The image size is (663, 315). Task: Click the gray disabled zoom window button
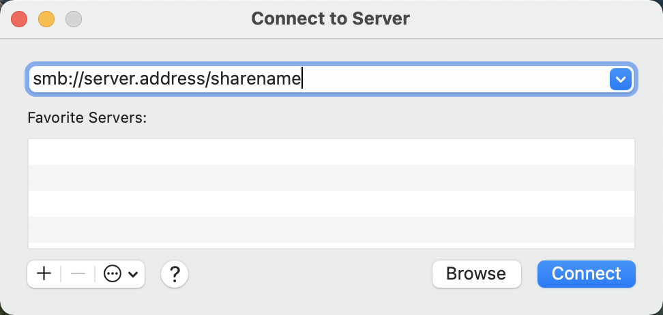pos(73,18)
